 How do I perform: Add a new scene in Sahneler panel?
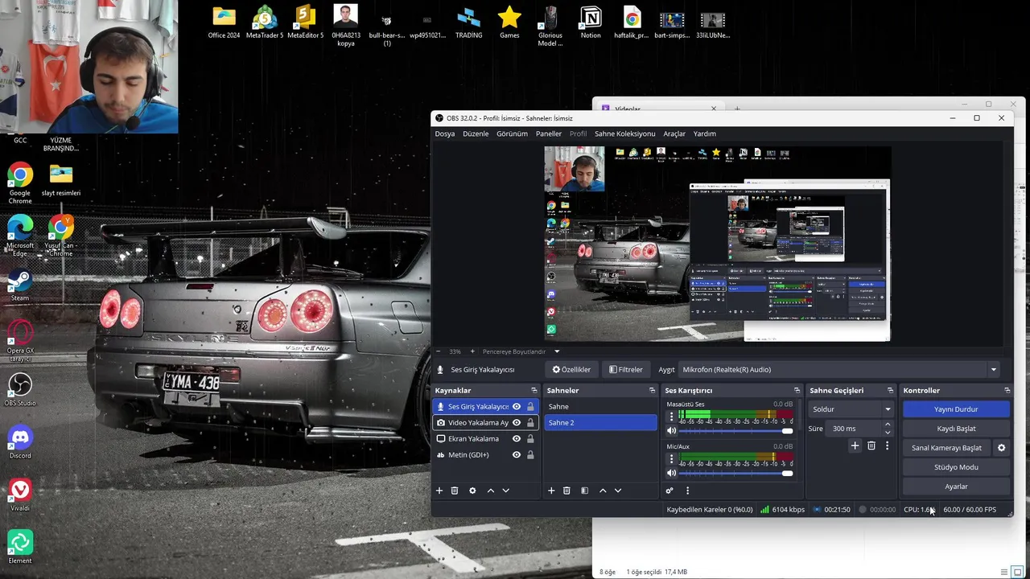coord(551,491)
